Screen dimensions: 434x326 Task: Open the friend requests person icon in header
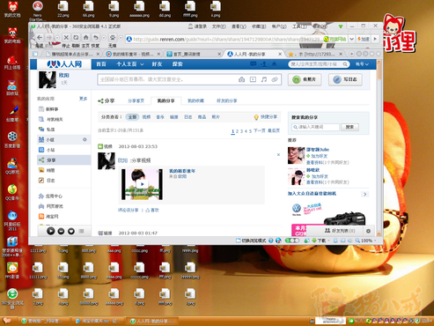[264, 64]
